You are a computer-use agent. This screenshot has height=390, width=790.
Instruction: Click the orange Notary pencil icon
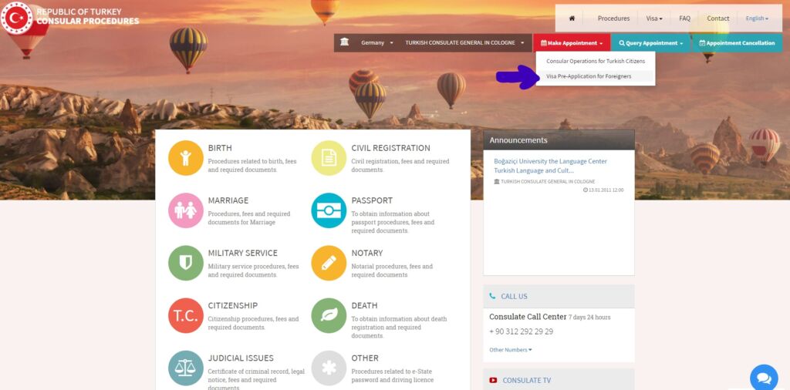click(329, 263)
